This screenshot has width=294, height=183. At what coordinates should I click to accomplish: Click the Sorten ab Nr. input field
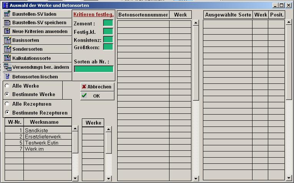click(x=93, y=69)
